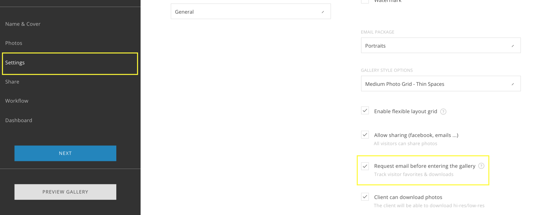Navigate to Dashboard

click(19, 120)
